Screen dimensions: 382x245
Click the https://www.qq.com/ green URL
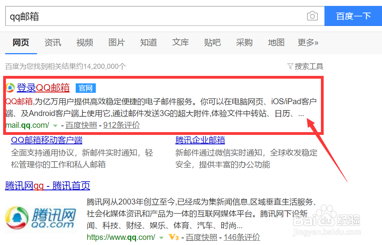click(121, 237)
